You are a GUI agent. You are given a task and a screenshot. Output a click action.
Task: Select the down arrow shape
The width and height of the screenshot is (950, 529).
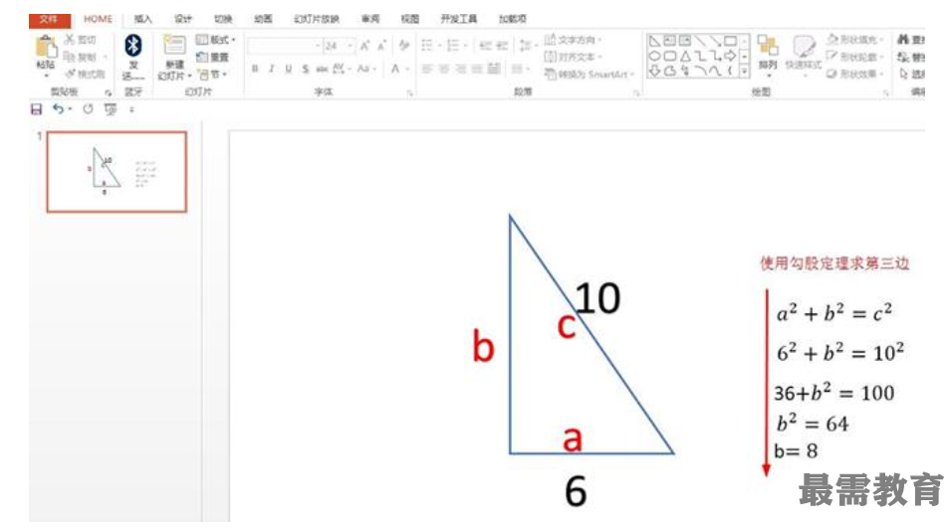click(x=654, y=72)
